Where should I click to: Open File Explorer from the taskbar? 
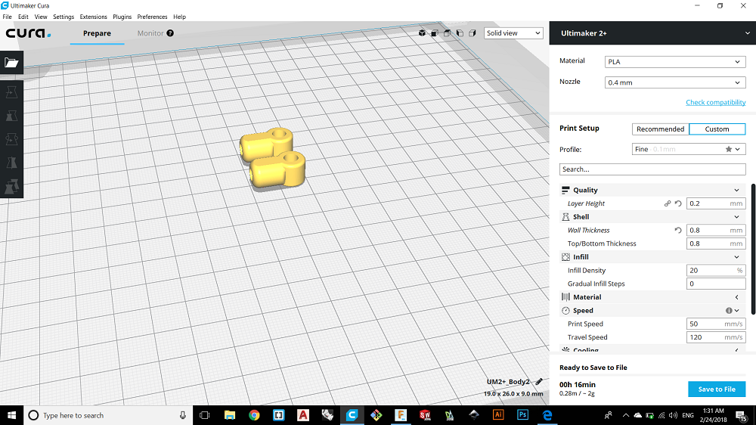[230, 415]
